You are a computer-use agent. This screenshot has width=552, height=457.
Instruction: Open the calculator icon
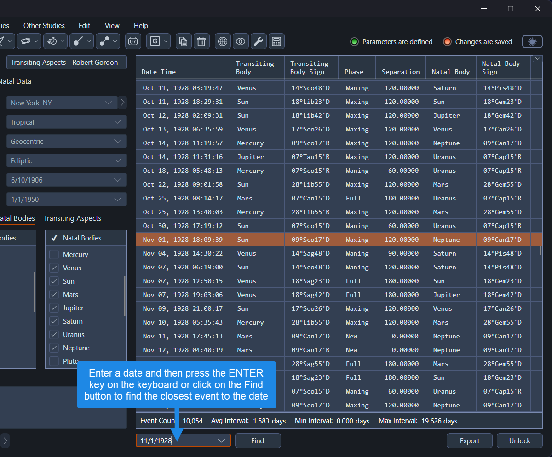(x=276, y=41)
